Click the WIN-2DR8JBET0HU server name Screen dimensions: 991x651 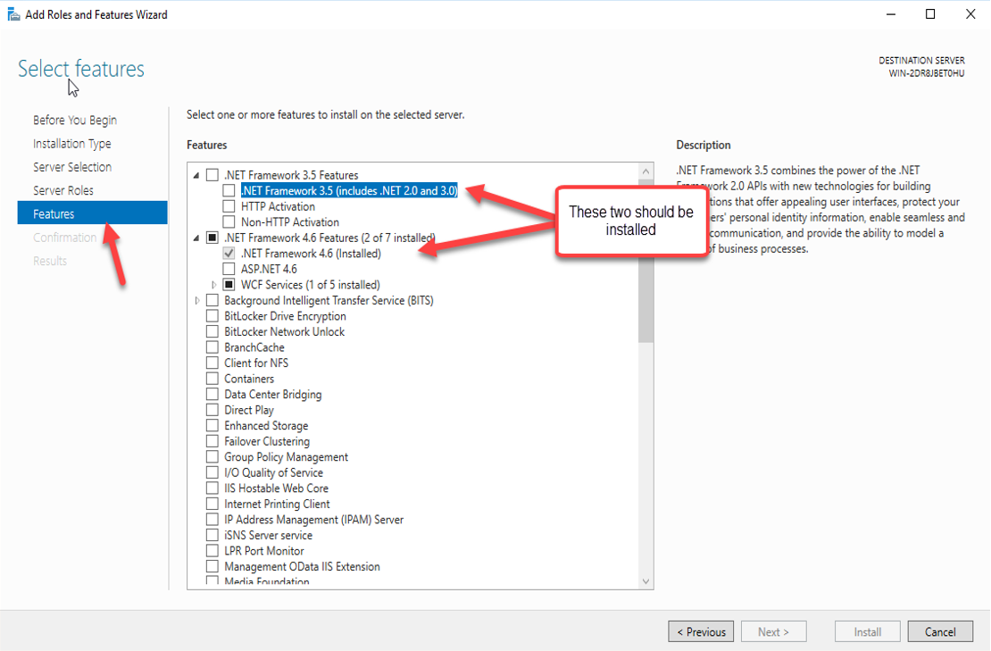pyautogui.click(x=927, y=73)
